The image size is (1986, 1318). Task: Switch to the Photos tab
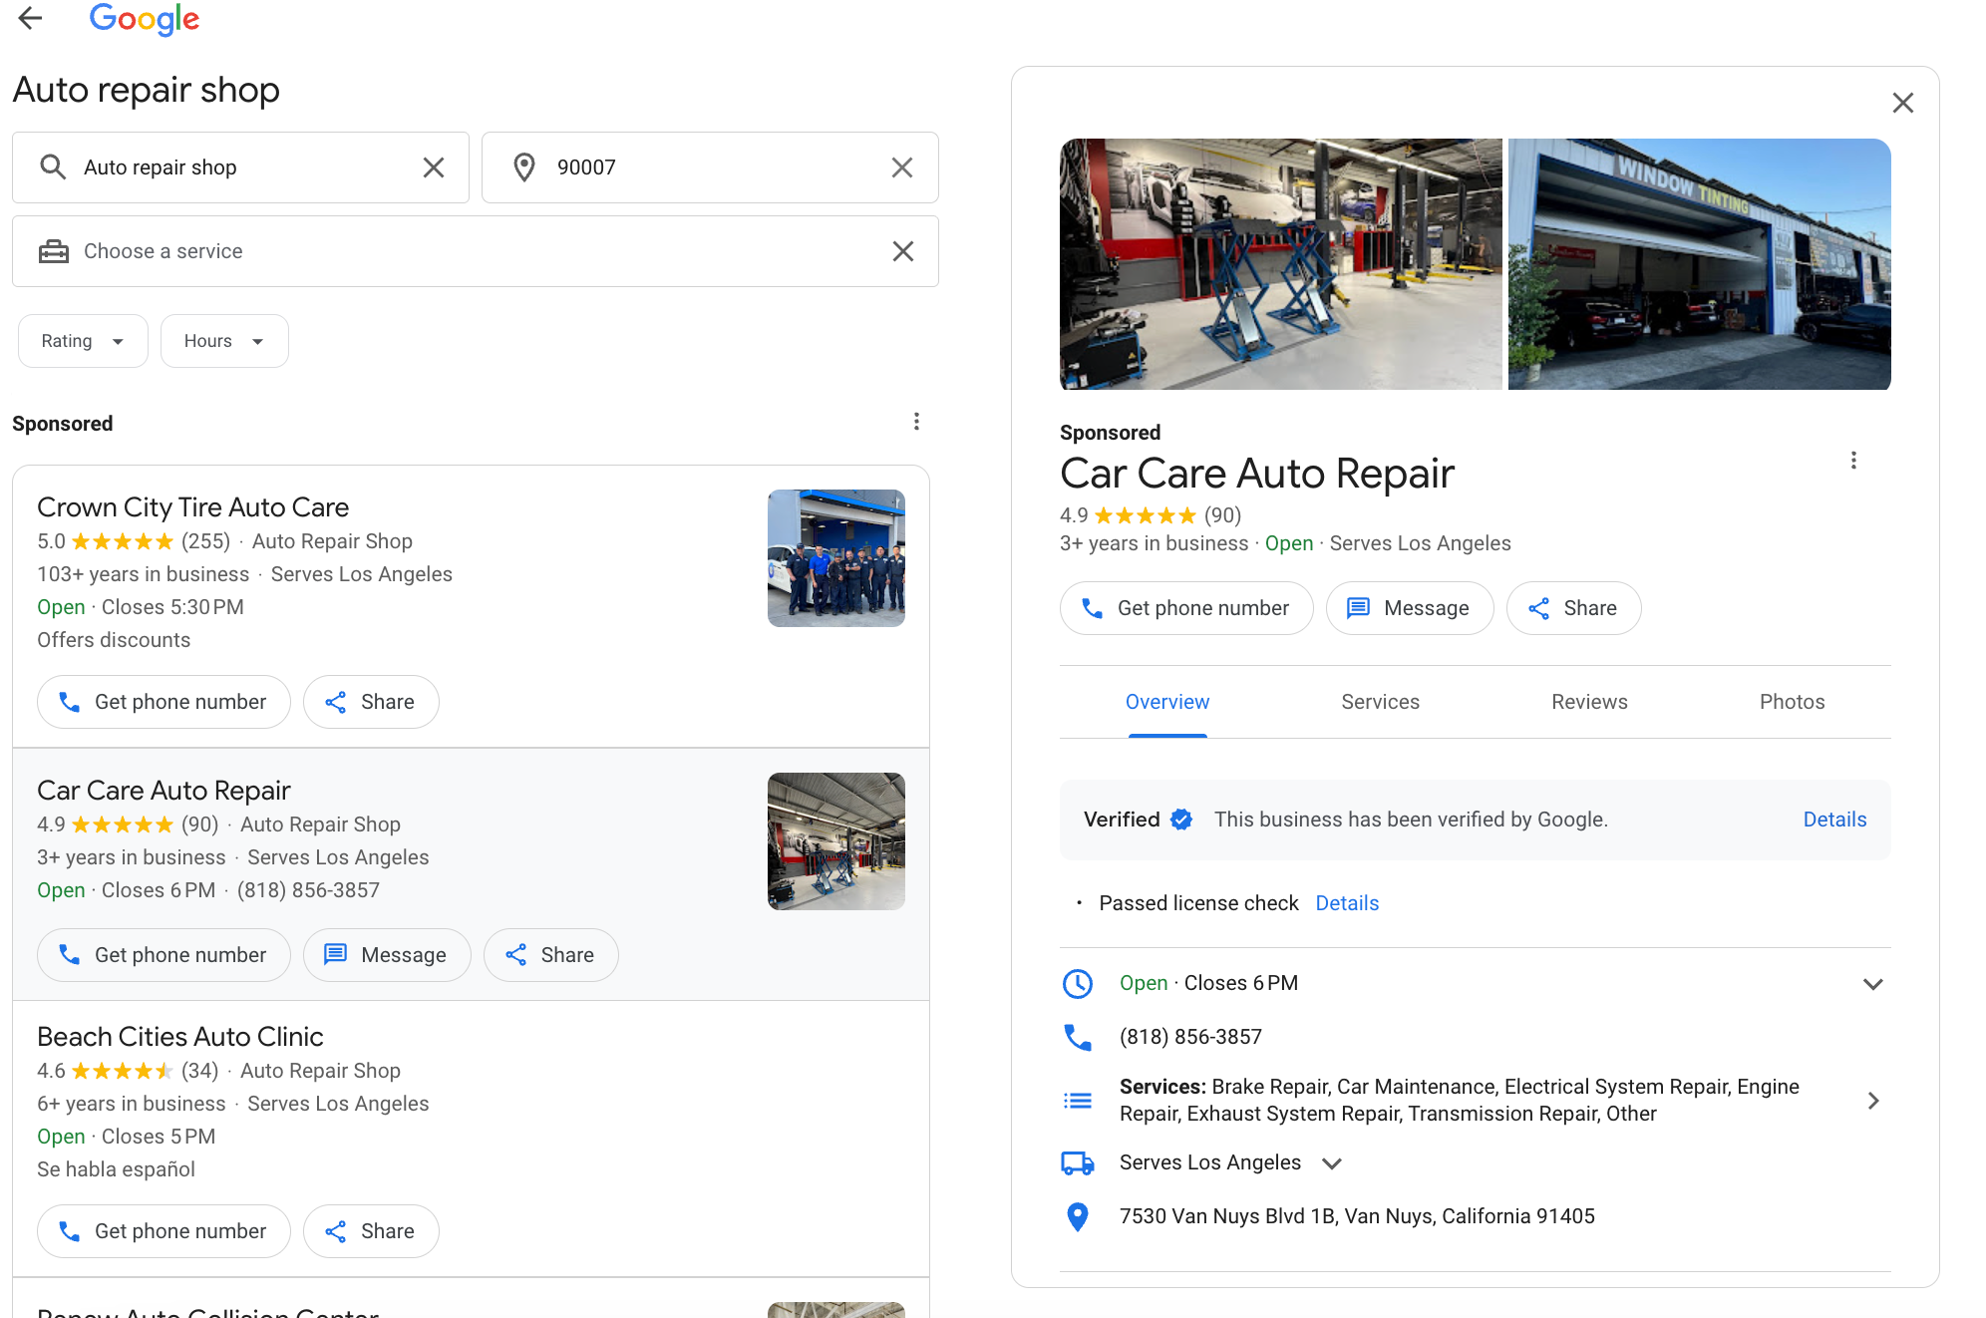pos(1793,702)
